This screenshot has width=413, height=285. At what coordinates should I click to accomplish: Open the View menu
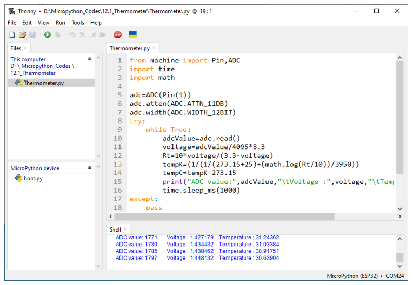click(44, 23)
